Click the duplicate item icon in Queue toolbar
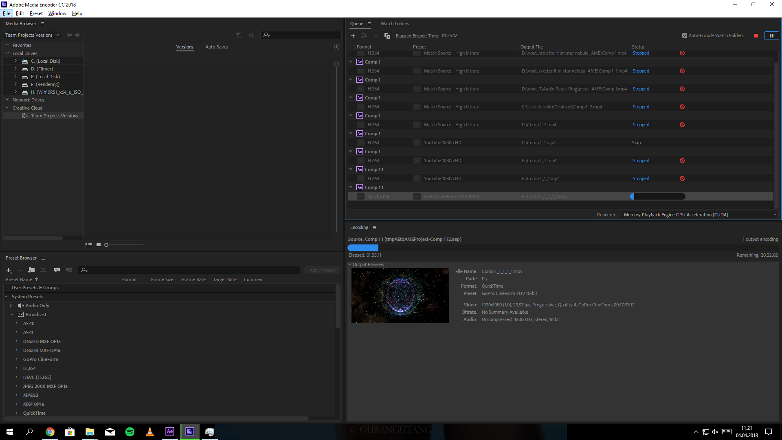782x440 pixels. click(387, 35)
